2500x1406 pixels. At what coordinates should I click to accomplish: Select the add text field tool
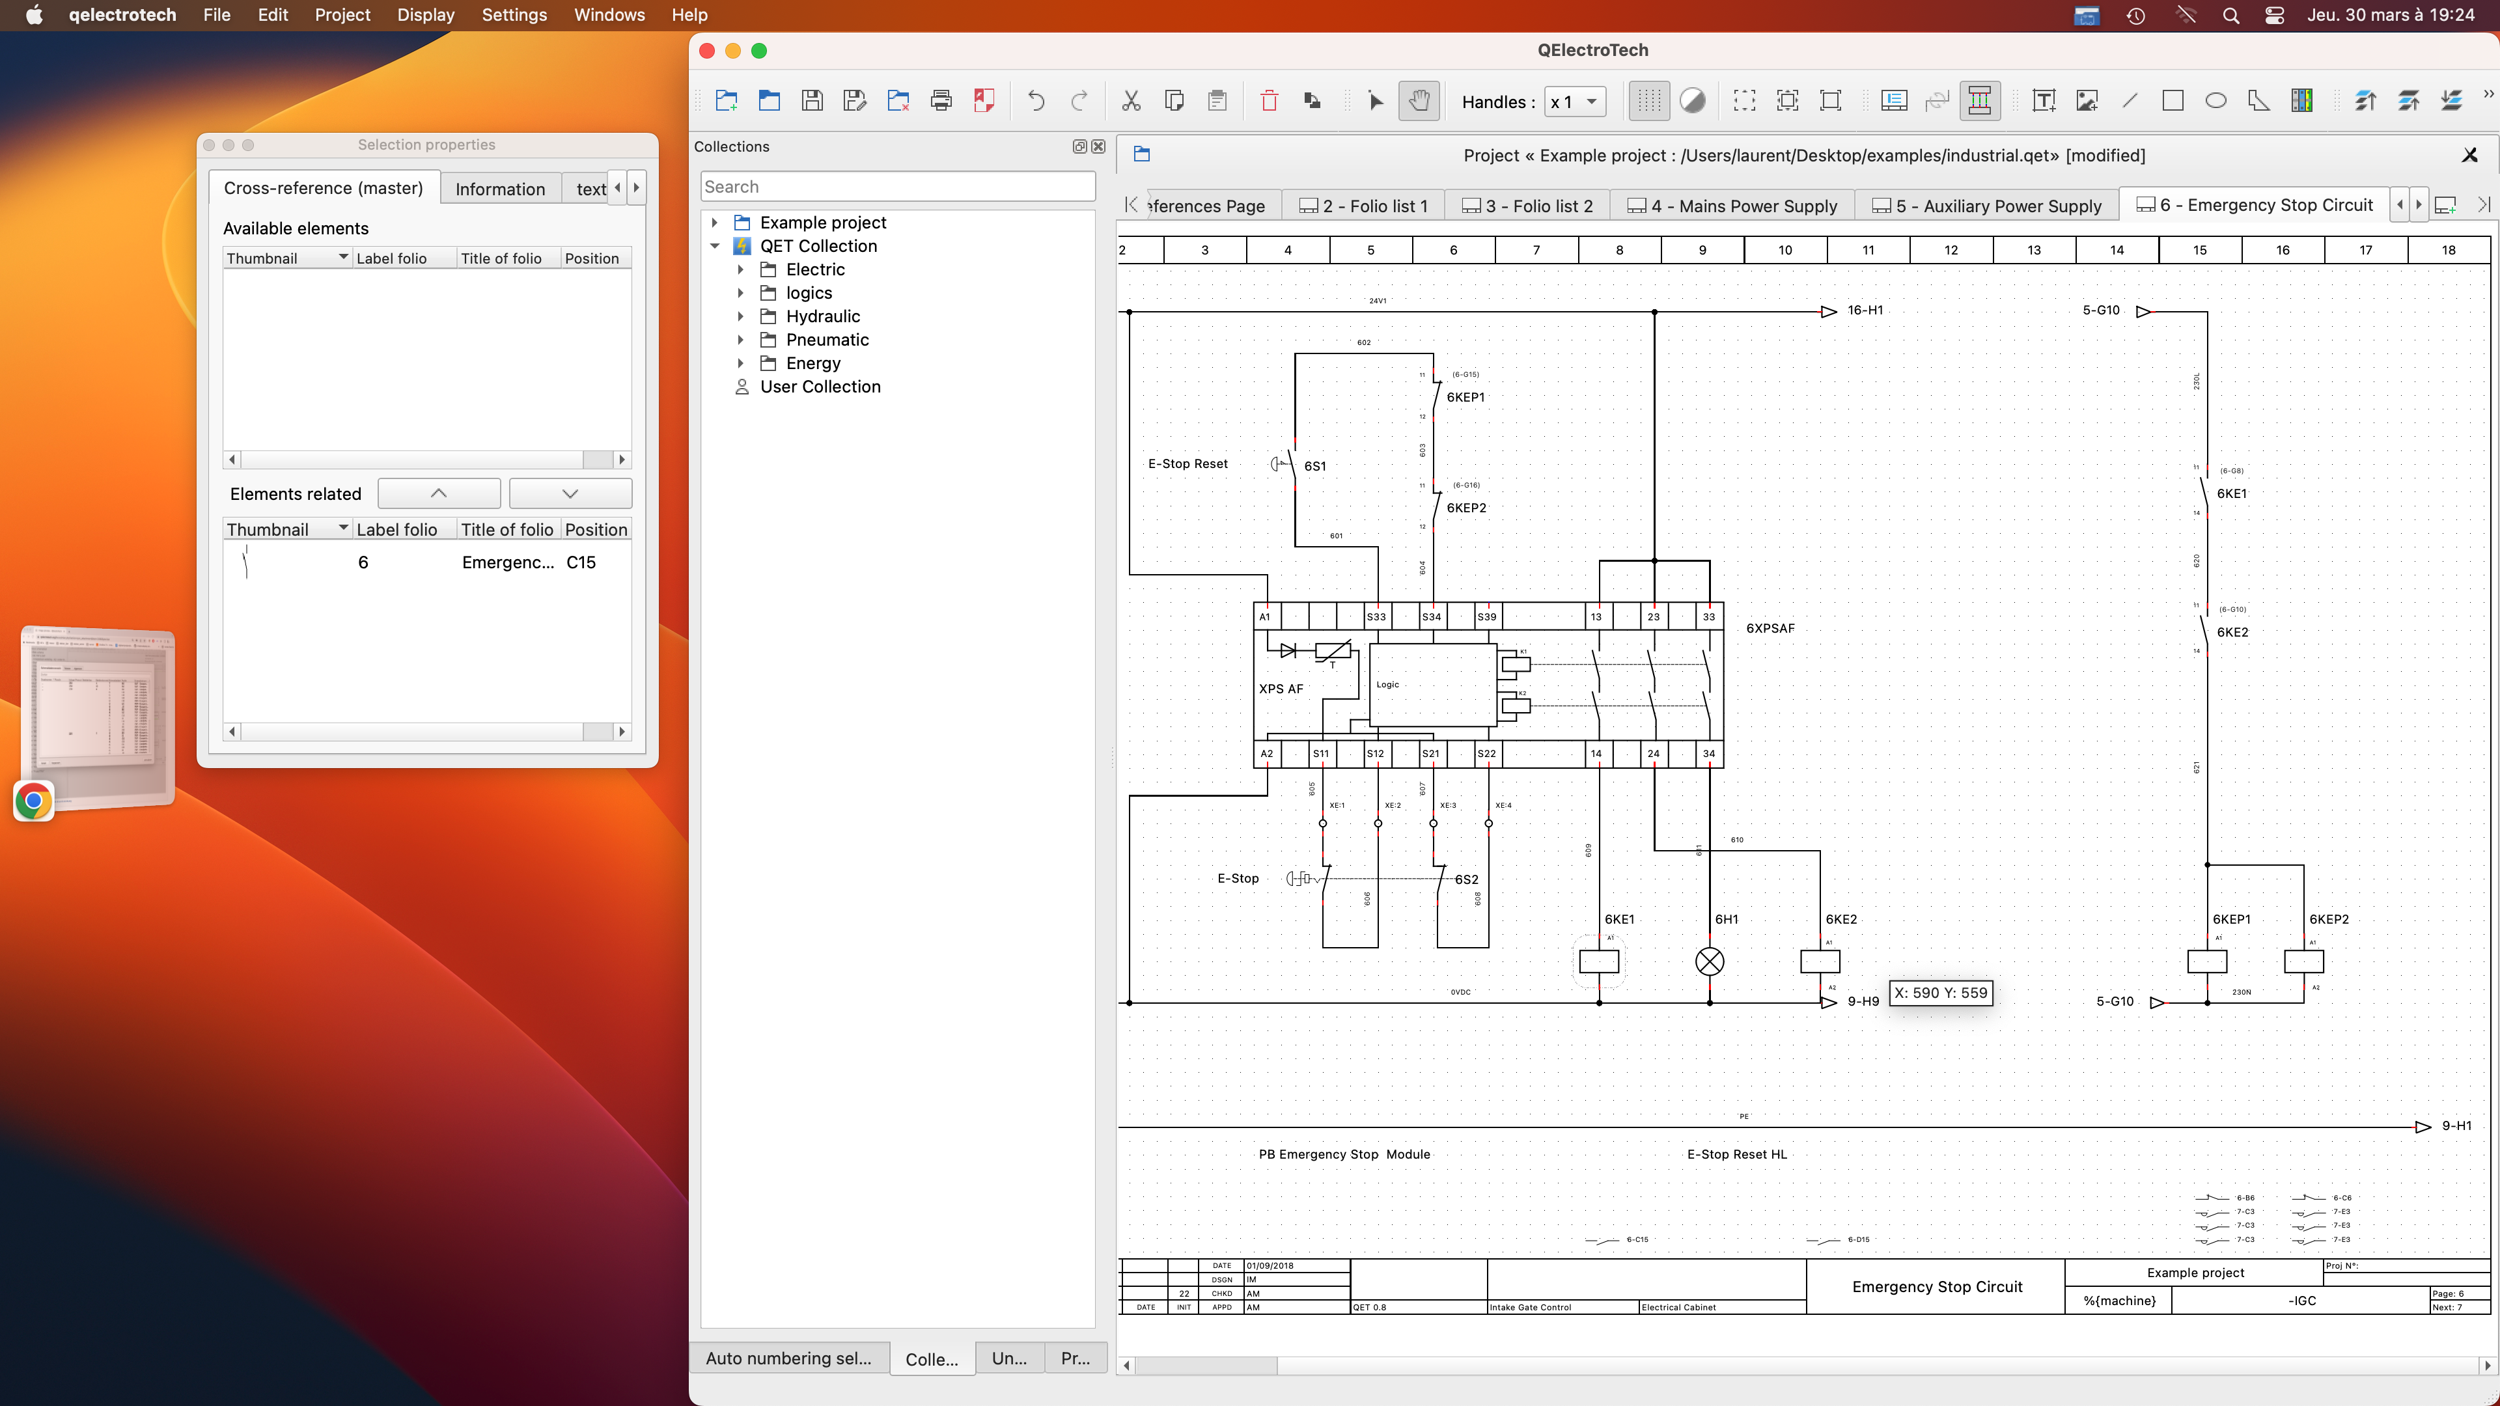[2043, 101]
